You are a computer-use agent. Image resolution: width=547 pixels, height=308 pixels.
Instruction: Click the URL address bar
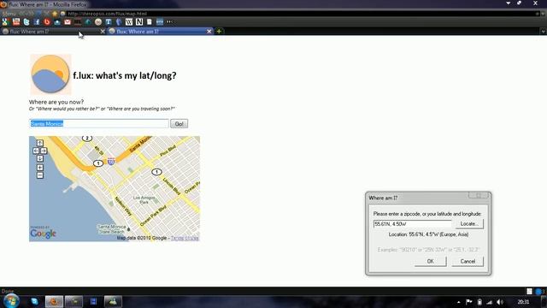[x=300, y=14]
